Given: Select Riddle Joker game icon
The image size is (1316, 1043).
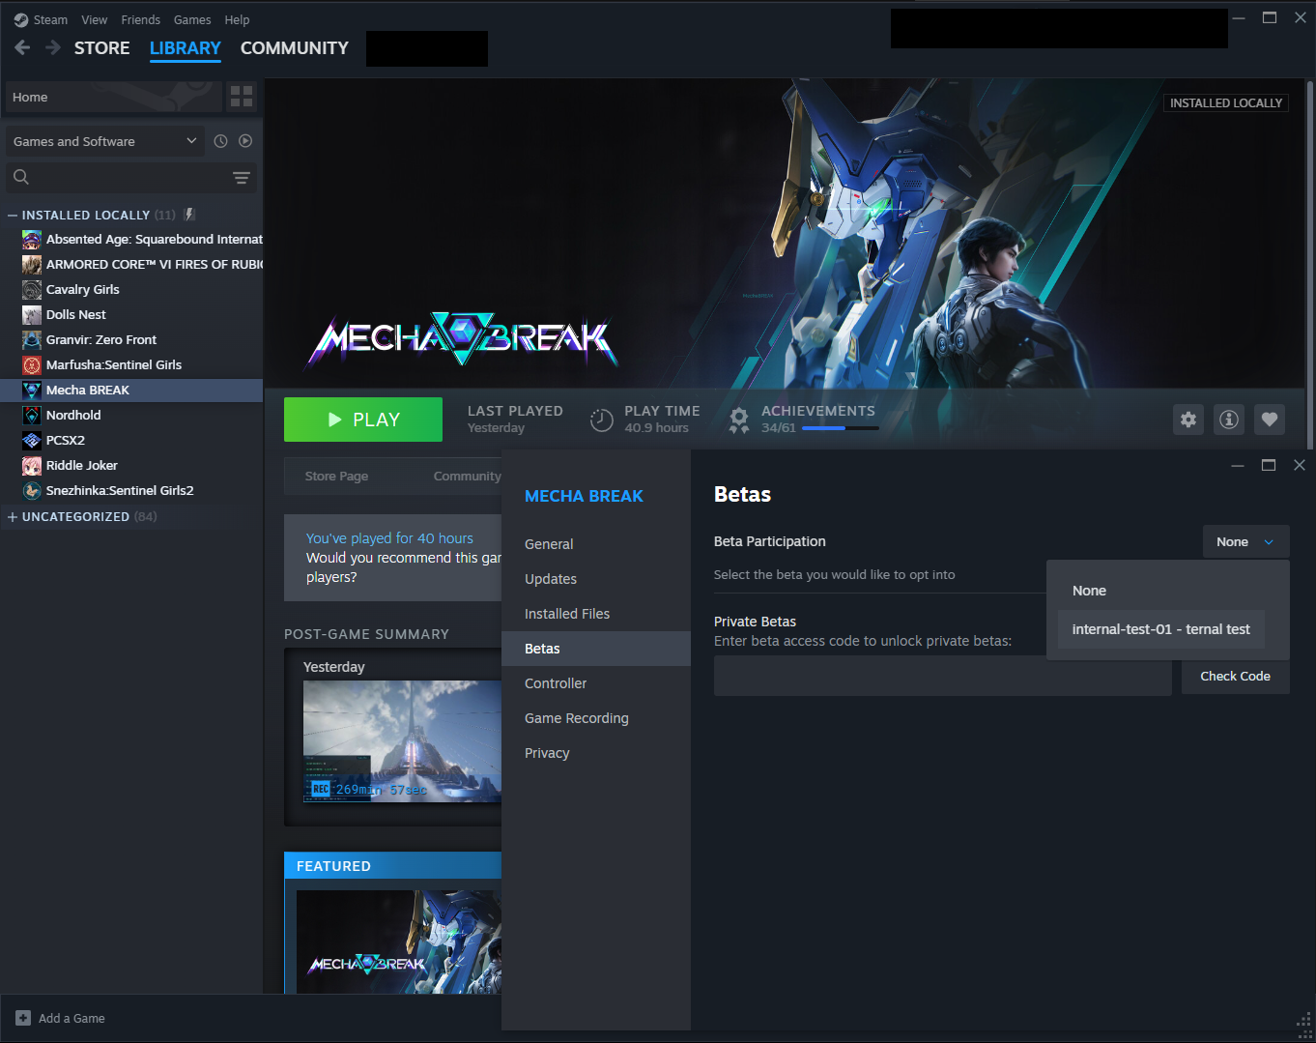Looking at the screenshot, I should coord(32,465).
